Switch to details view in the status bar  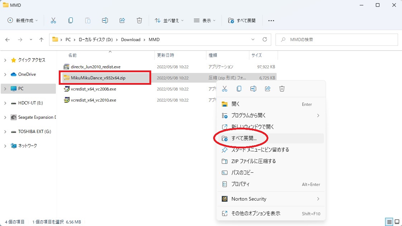389,222
